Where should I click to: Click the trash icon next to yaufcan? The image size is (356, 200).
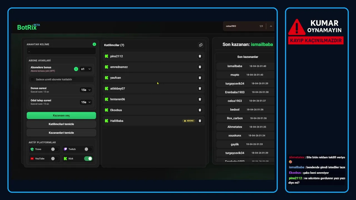200,78
